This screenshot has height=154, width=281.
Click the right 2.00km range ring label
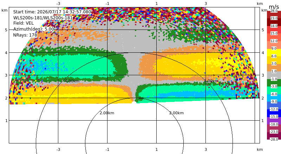click(177, 113)
